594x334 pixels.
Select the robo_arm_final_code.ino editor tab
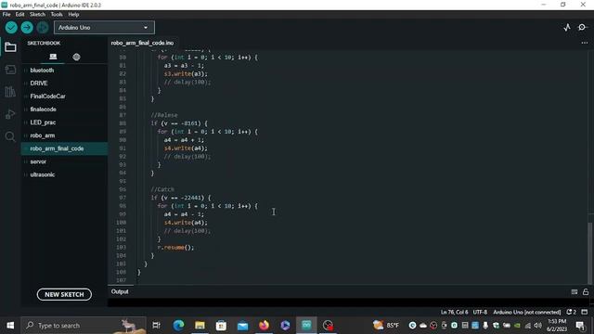(x=142, y=43)
